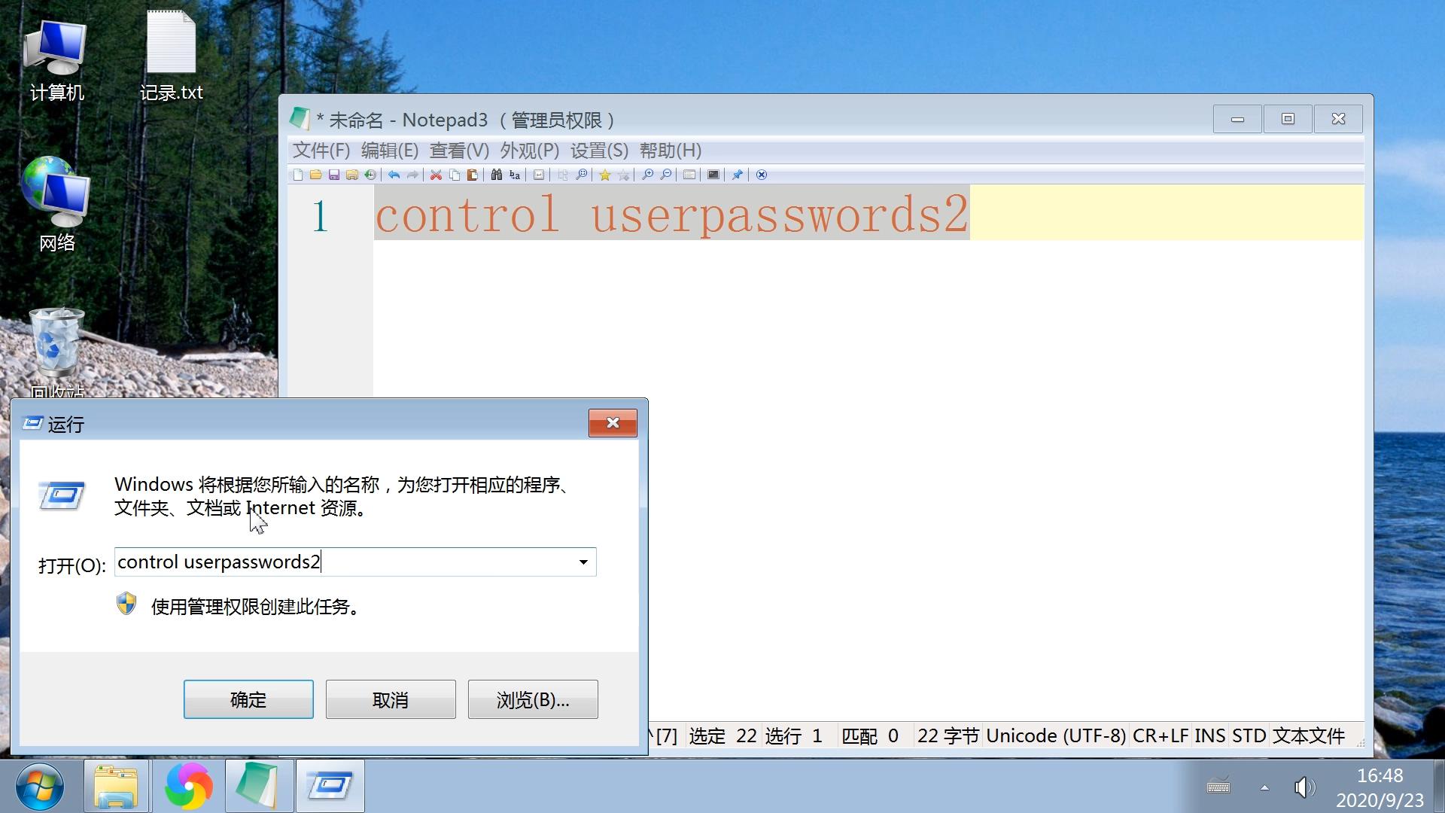Toggle insert mode via INS status indicator
Viewport: 1445px width, 813px height.
tap(1209, 735)
